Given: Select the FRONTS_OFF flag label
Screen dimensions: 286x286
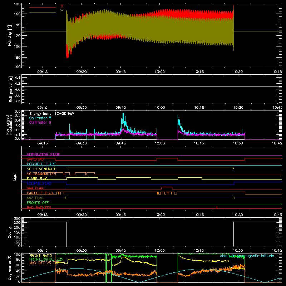Looking at the screenshot, I should 38,203.
